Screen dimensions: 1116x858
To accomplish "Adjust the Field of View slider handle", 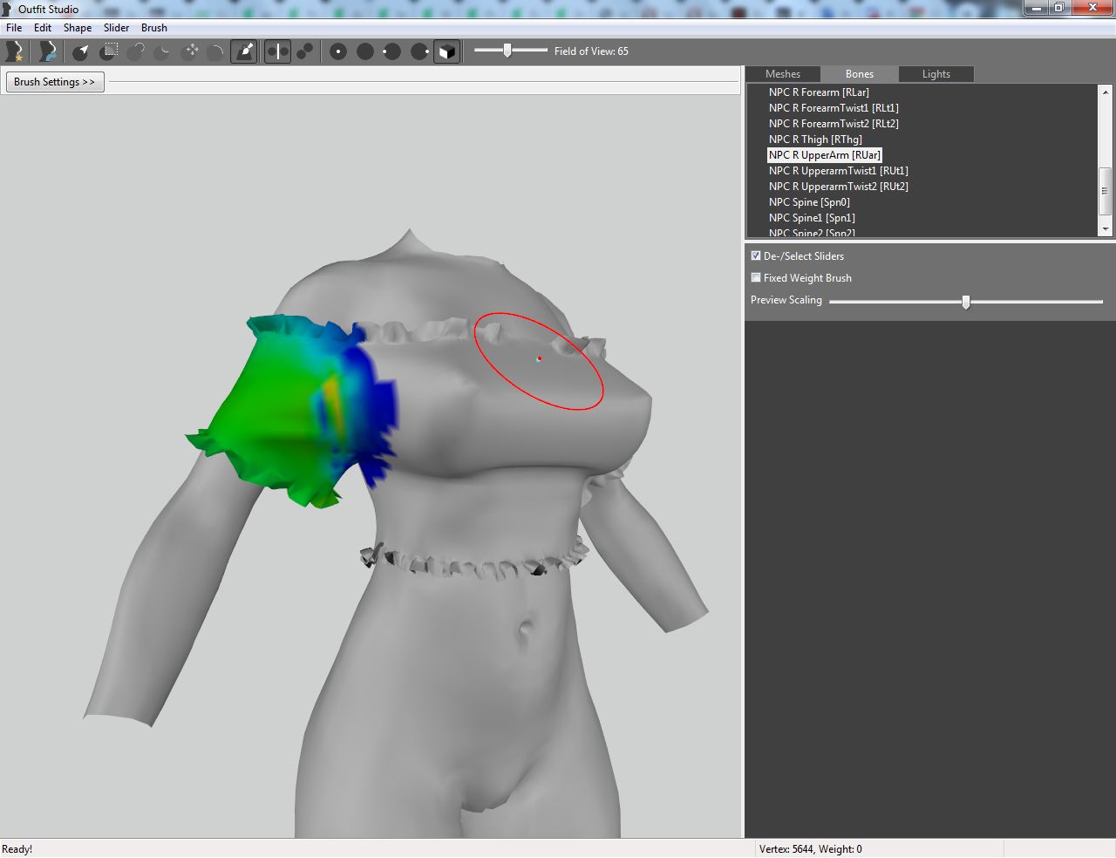I will [x=507, y=51].
